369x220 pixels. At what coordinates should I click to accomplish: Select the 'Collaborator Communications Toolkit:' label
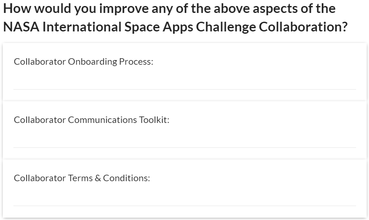[92, 120]
